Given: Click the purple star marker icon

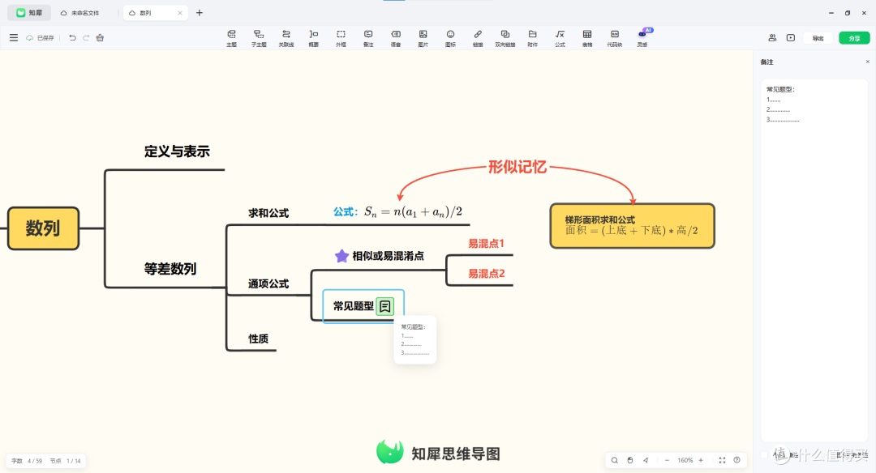Looking at the screenshot, I should point(341,256).
